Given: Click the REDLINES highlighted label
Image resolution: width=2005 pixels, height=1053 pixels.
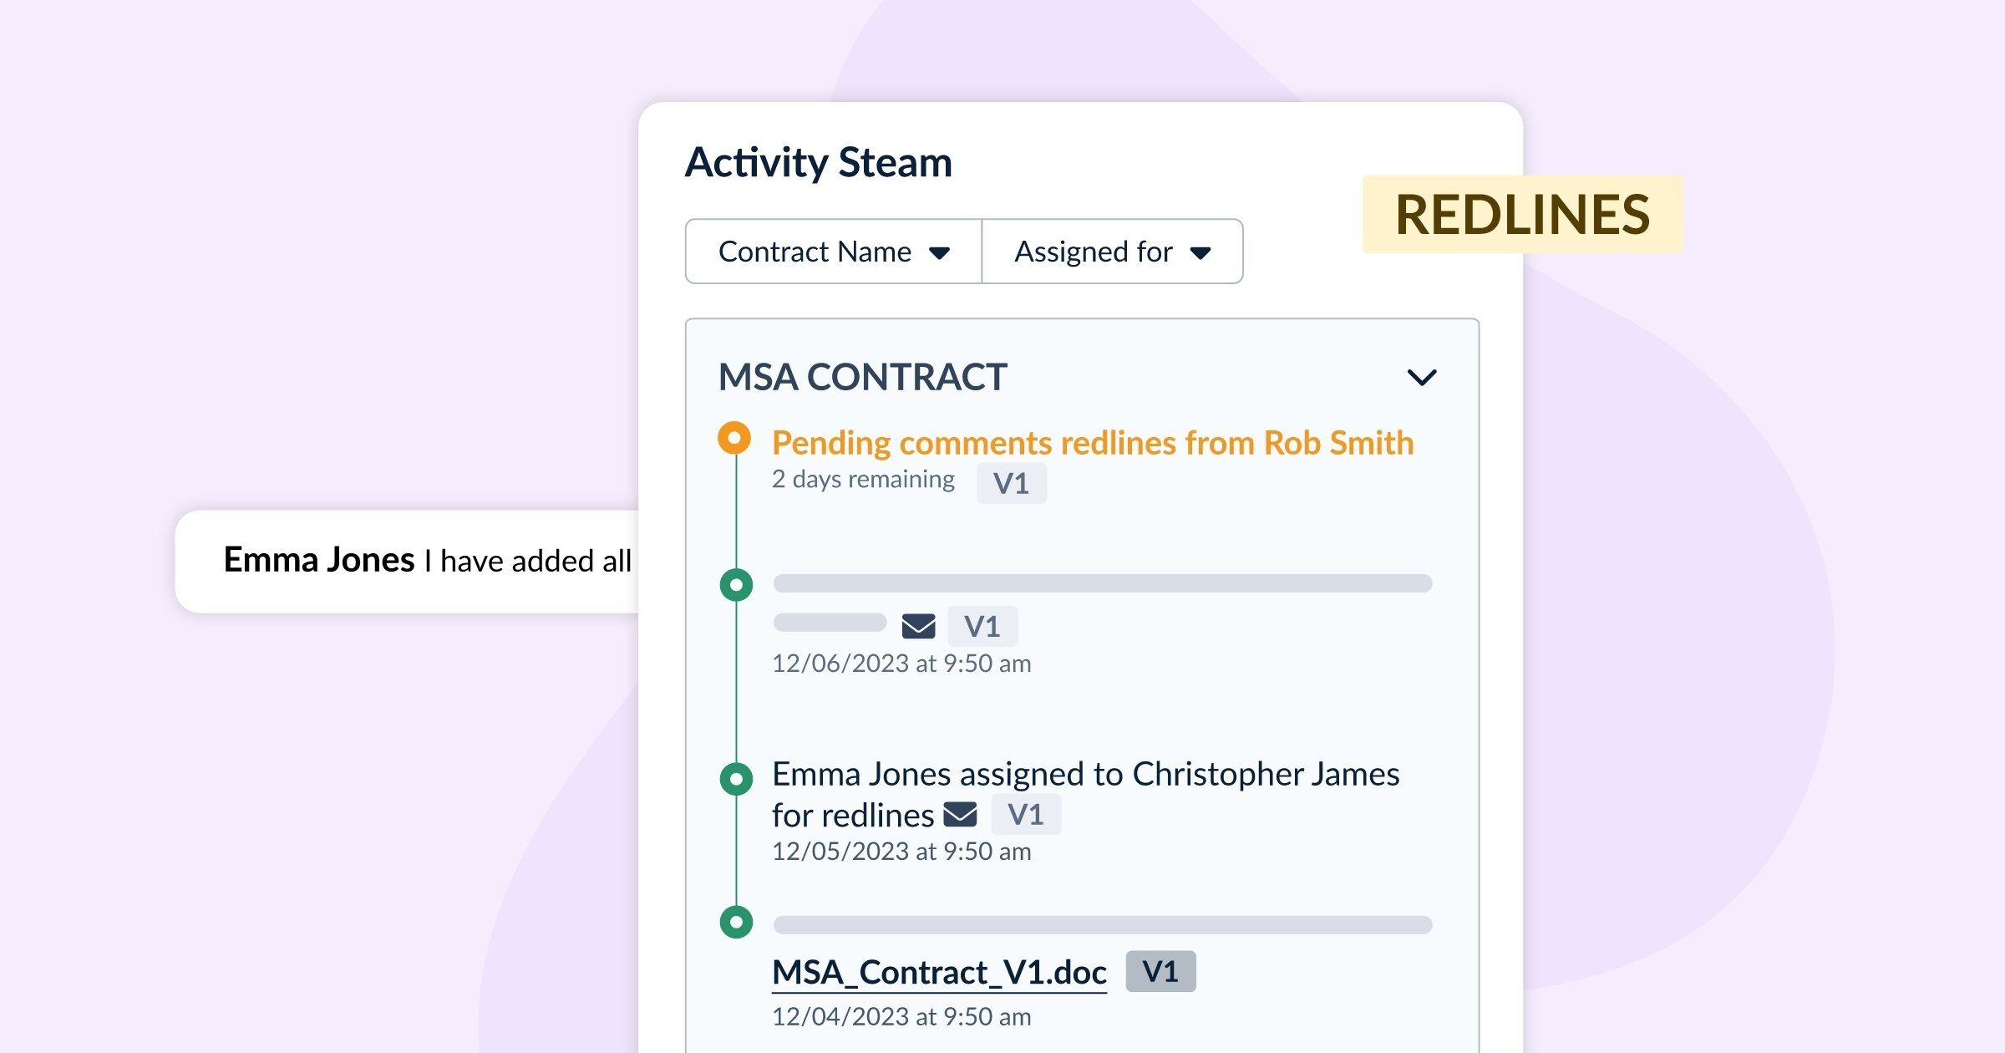Looking at the screenshot, I should tap(1522, 213).
